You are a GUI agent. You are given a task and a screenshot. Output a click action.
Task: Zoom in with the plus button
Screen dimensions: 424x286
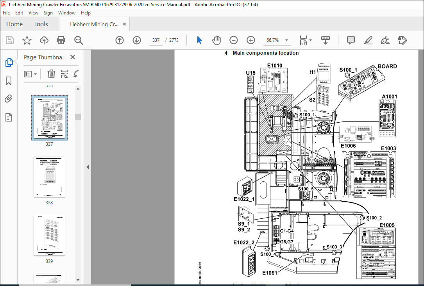[251, 40]
